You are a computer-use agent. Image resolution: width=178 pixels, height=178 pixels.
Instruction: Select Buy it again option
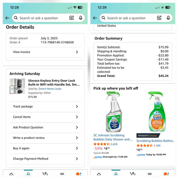pos(45,148)
